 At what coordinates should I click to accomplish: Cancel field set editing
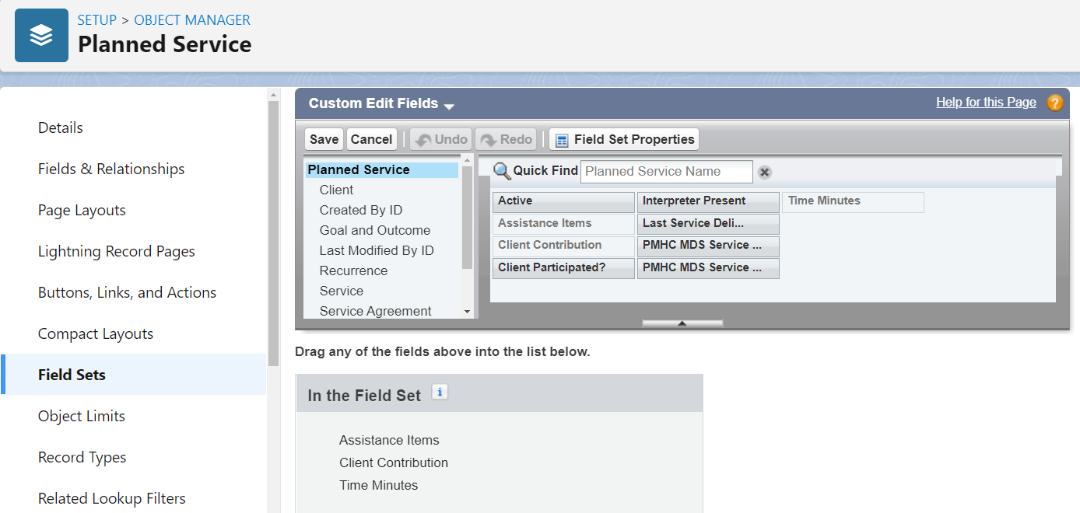point(371,139)
